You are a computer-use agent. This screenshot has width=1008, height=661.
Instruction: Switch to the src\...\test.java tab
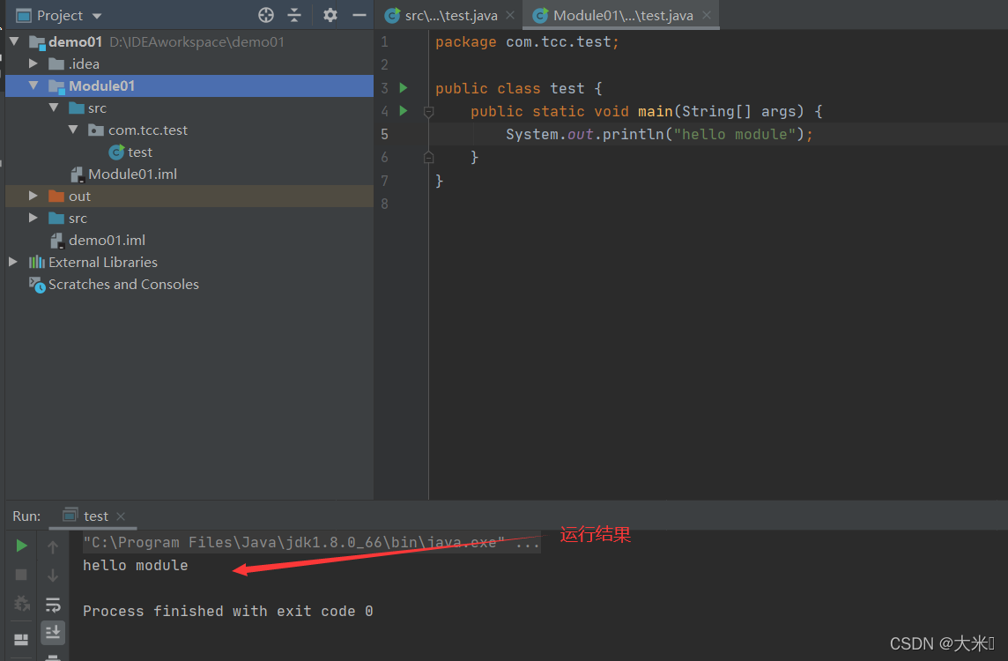tap(450, 16)
